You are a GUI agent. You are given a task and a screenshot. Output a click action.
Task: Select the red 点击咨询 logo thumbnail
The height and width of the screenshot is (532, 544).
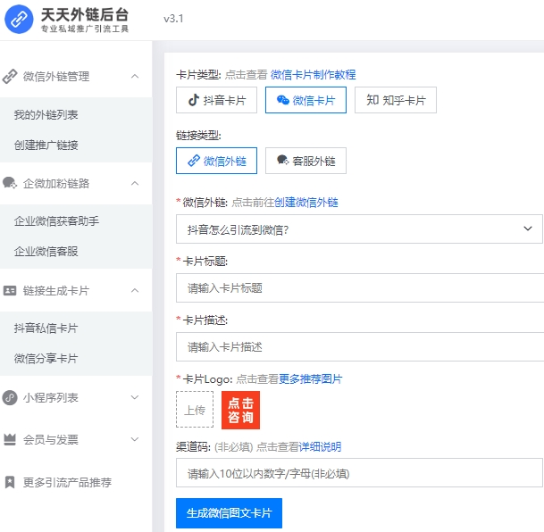tap(241, 410)
